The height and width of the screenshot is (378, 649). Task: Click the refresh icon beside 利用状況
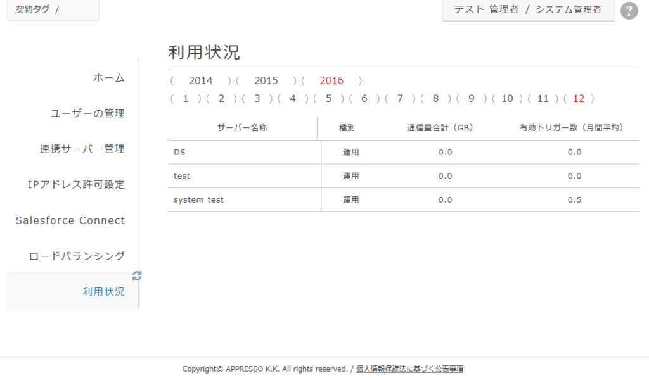click(137, 276)
